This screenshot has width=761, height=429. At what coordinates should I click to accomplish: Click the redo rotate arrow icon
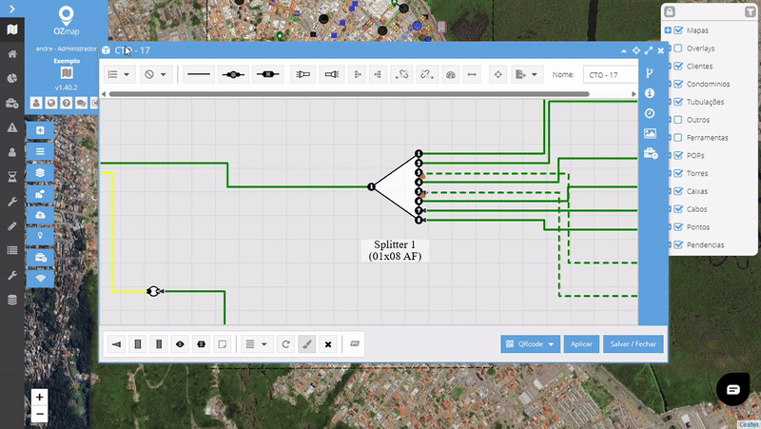(284, 343)
